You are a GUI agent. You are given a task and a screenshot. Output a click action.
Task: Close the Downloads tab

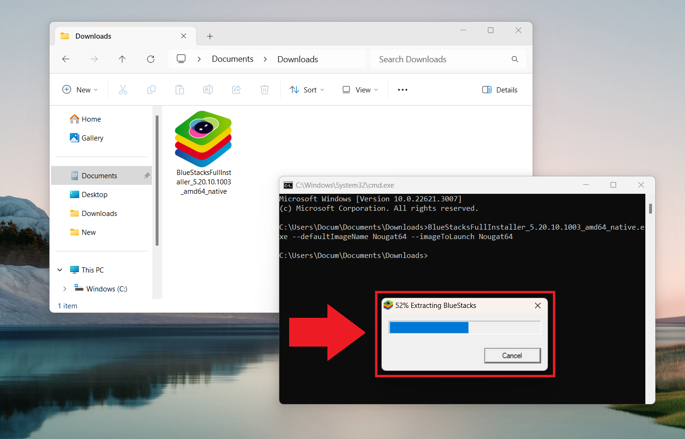click(x=184, y=36)
